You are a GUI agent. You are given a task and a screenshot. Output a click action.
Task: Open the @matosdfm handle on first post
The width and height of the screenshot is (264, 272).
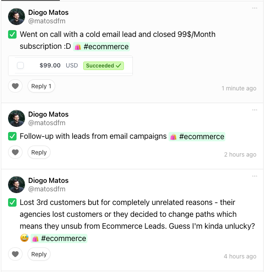point(47,21)
